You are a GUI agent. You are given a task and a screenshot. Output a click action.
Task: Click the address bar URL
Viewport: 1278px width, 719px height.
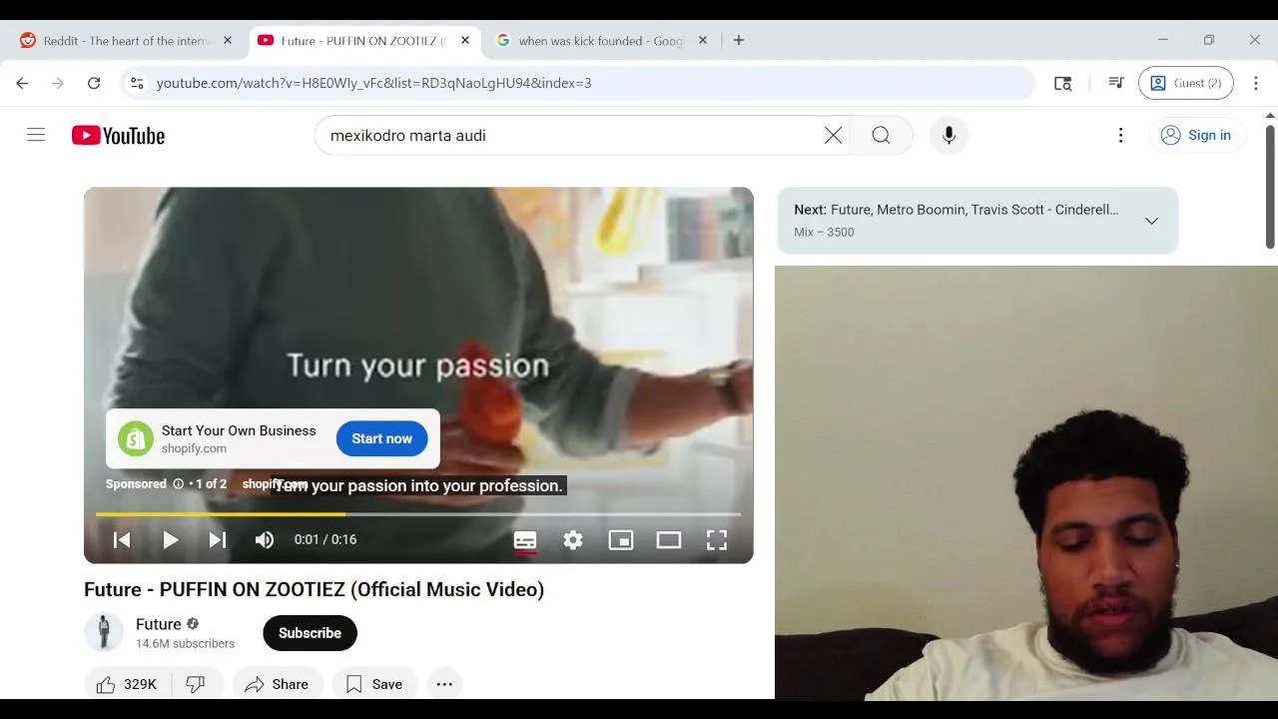coord(373,83)
